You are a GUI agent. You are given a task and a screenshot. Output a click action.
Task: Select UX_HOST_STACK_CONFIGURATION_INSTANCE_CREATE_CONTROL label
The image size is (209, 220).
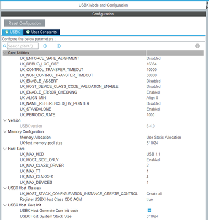79,194
